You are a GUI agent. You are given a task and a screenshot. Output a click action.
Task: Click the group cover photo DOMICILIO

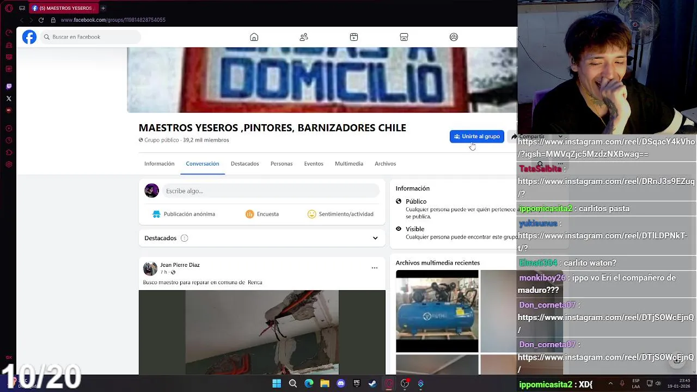(x=322, y=80)
